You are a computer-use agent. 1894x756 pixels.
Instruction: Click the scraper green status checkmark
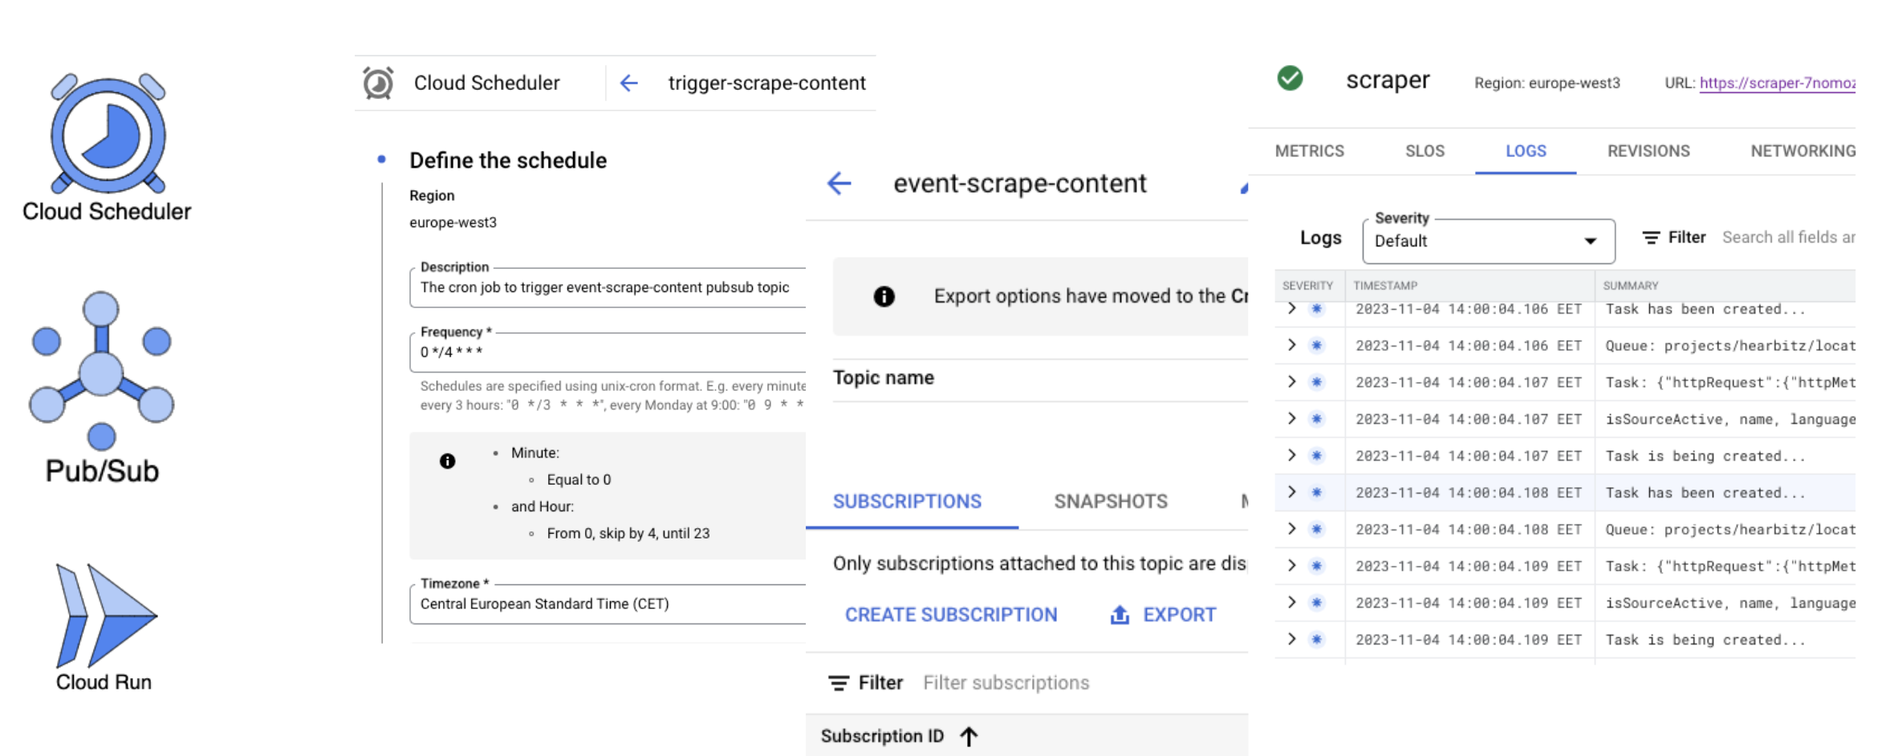[1290, 79]
